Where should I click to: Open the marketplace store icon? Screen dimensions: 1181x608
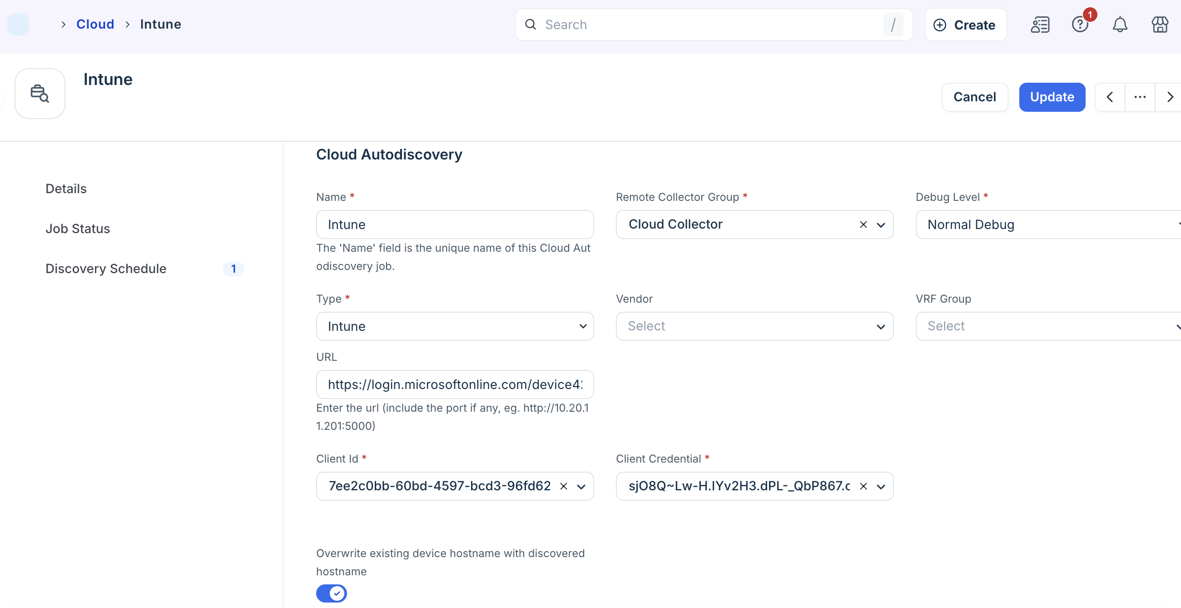point(1160,25)
